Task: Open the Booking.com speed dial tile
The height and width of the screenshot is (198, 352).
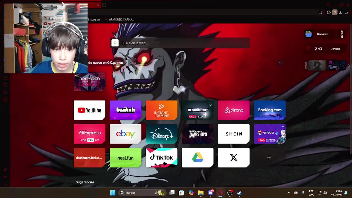Action: click(270, 110)
